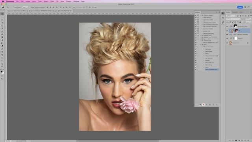Open the Photoshop application menu
252x142 pixels.
(10, 1)
